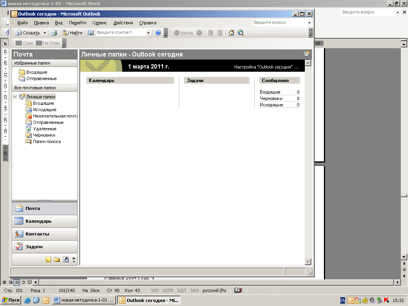Image resolution: width=408 pixels, height=306 pixels.
Task: Click the Найти find button
Action: 73,33
